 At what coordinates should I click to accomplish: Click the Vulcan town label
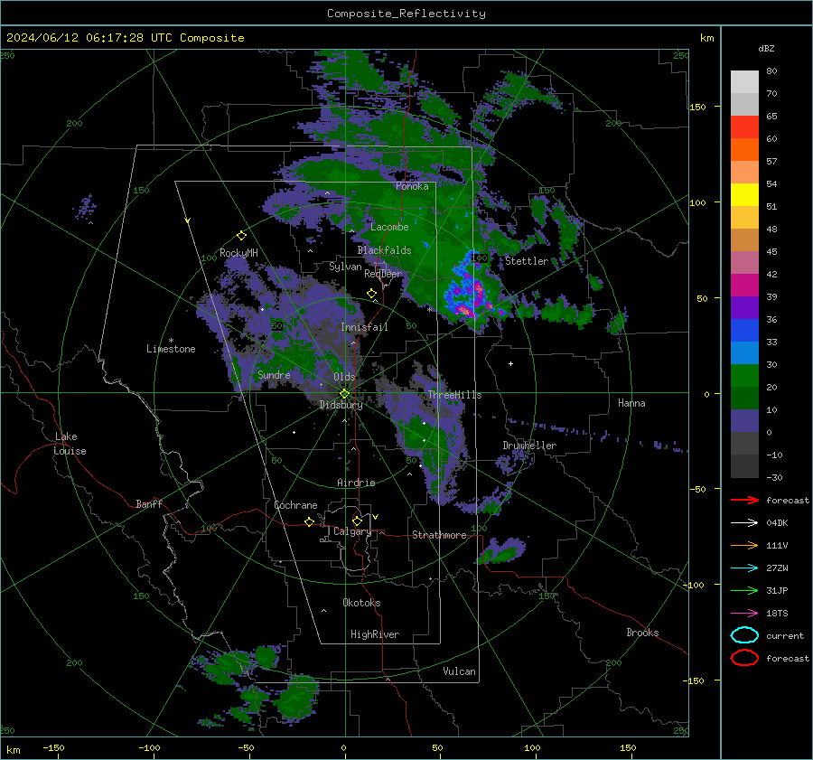coord(459,671)
